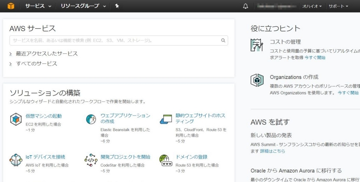Click Elastic Beanstalk を利用した場合 text
The height and width of the screenshot is (182, 360).
(125, 132)
